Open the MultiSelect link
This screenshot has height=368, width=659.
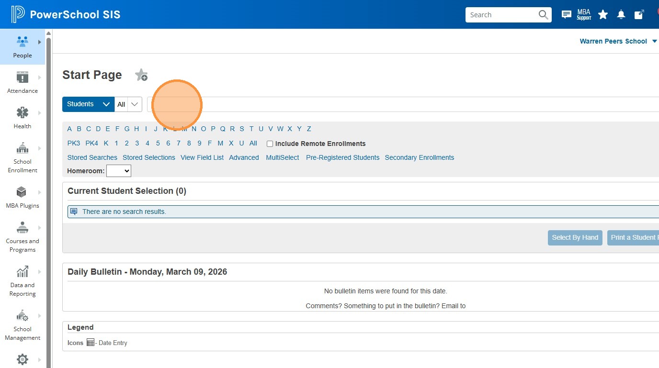coord(283,157)
